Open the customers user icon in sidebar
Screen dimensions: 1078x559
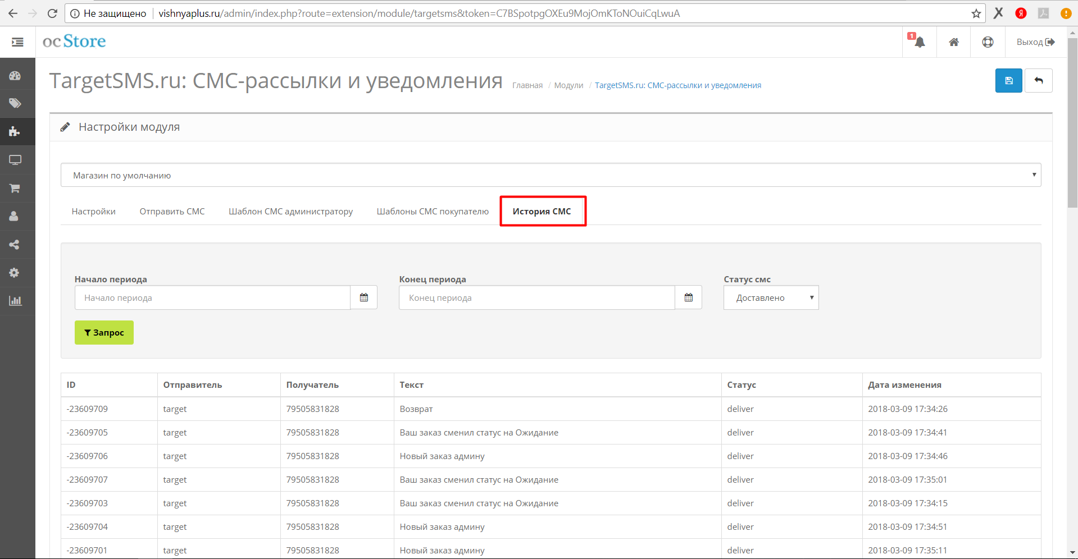point(14,216)
